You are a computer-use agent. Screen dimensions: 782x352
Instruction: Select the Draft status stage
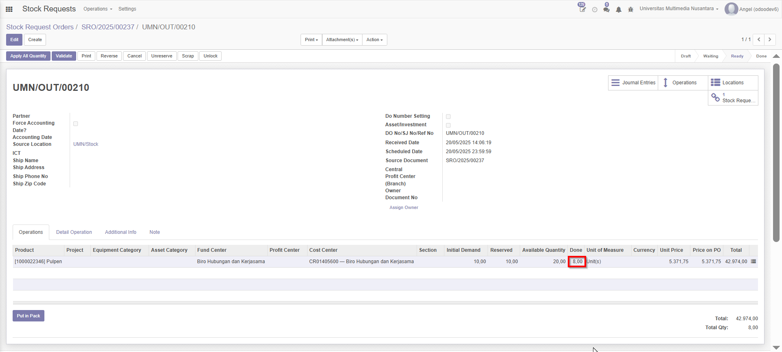click(685, 56)
